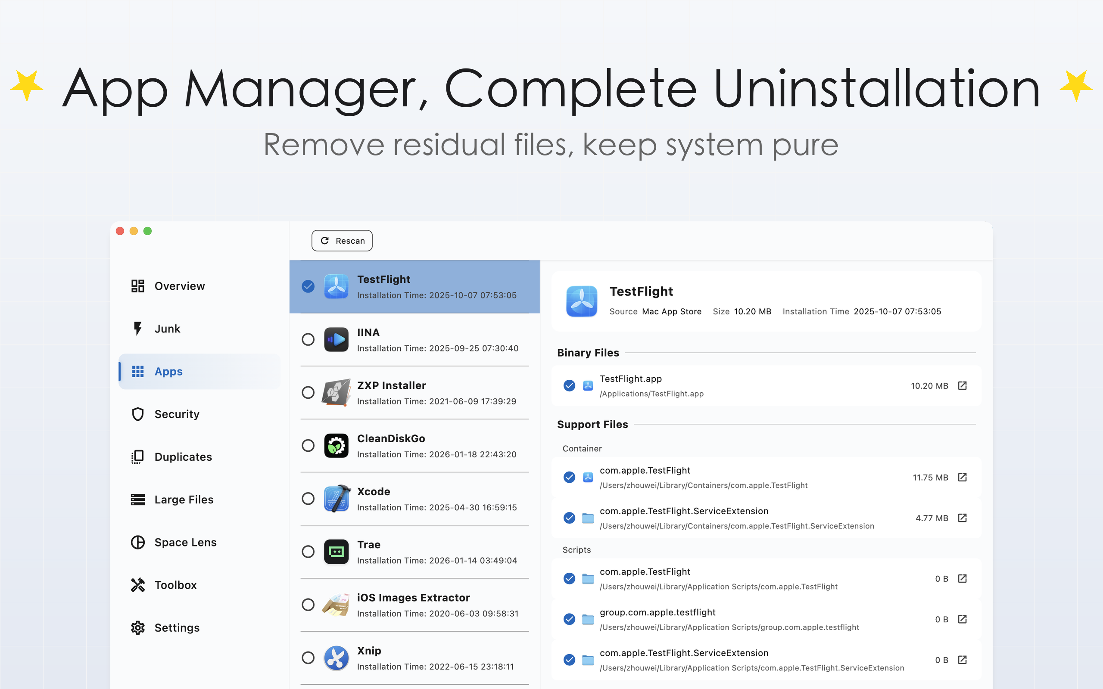
Task: Open the Toolbox section
Action: coord(175,585)
